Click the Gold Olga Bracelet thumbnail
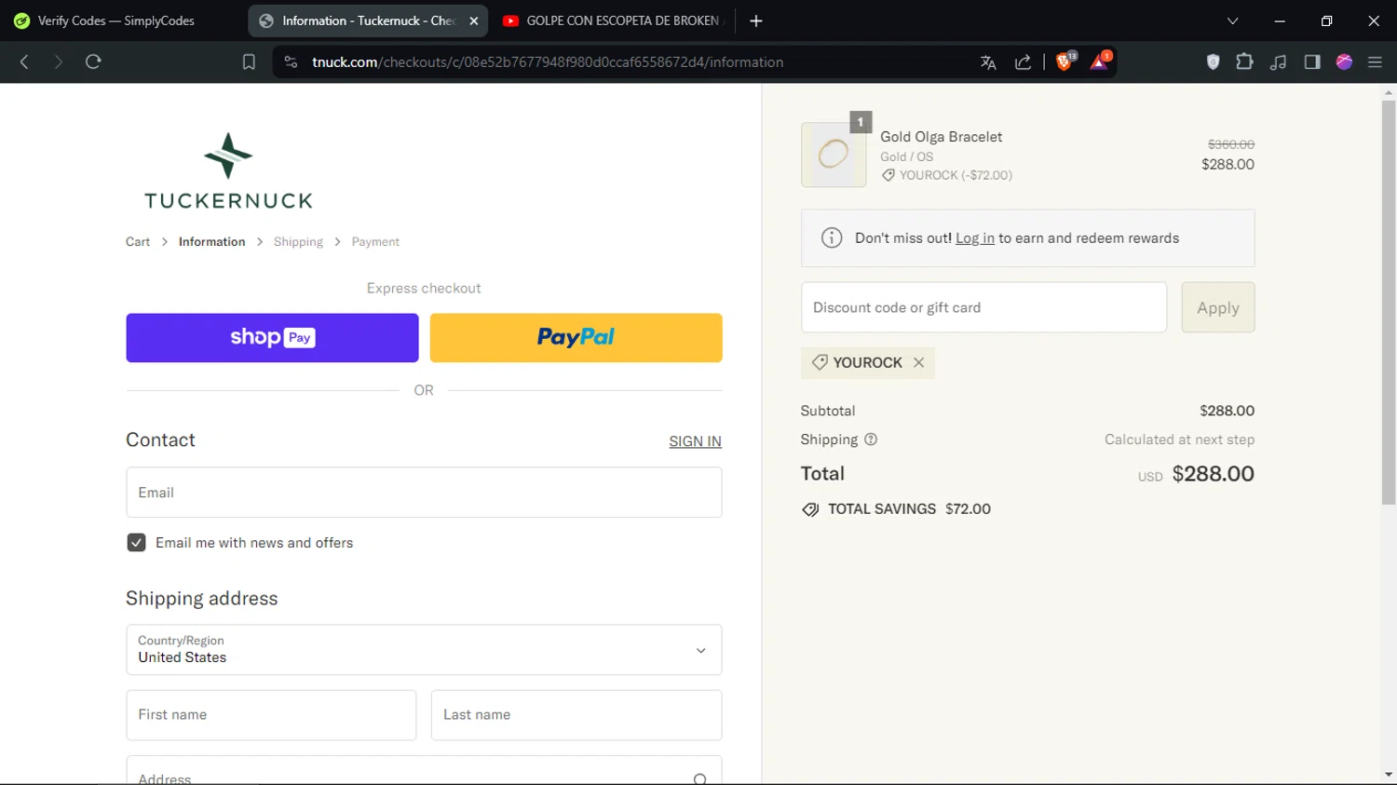 [834, 155]
